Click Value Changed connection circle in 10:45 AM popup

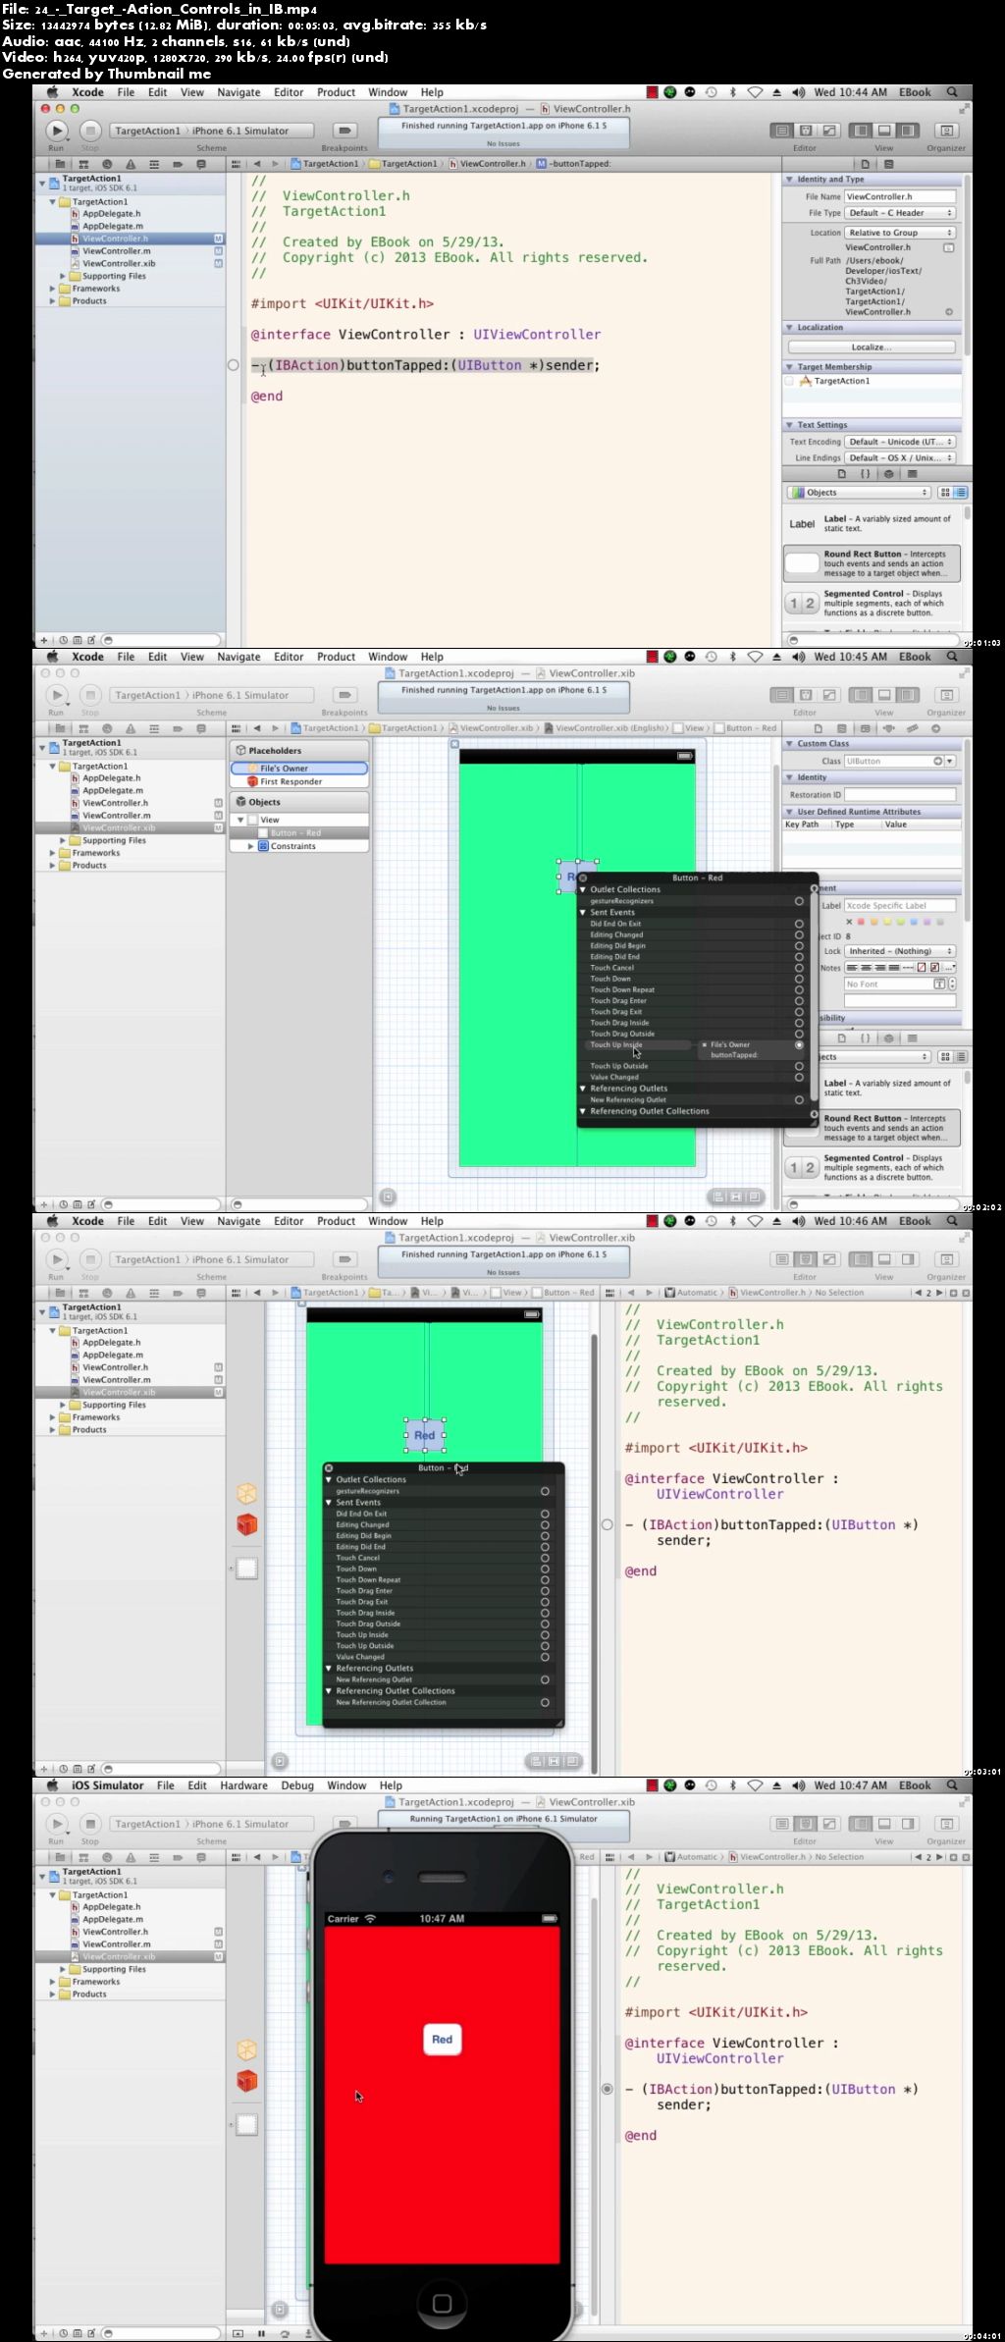[x=799, y=1077]
